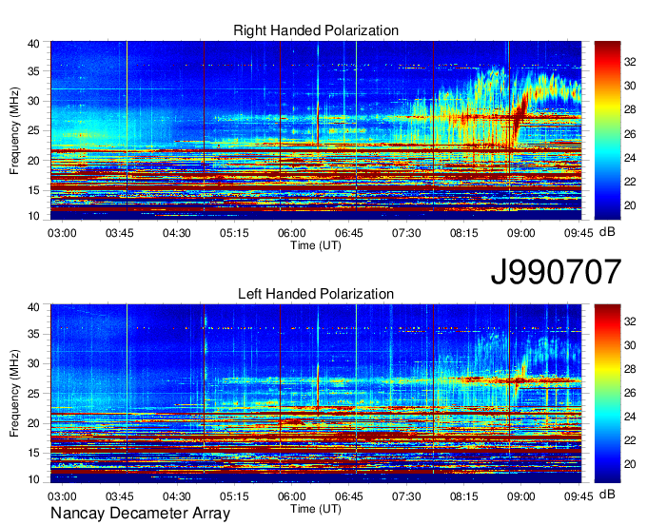This screenshot has height=525, width=647.
Task: Click the 28 label on Right Handed color scale
Action: coord(630,109)
